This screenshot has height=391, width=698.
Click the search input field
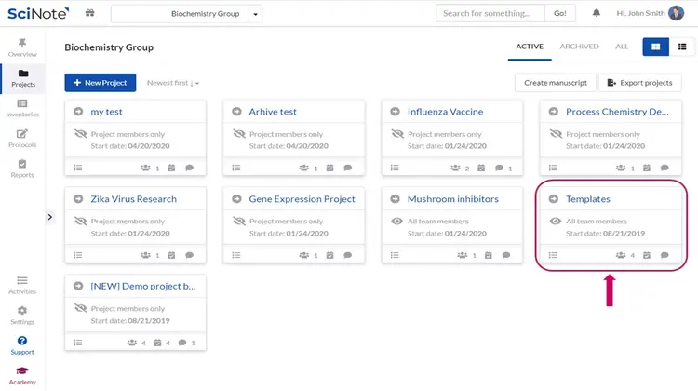(490, 13)
